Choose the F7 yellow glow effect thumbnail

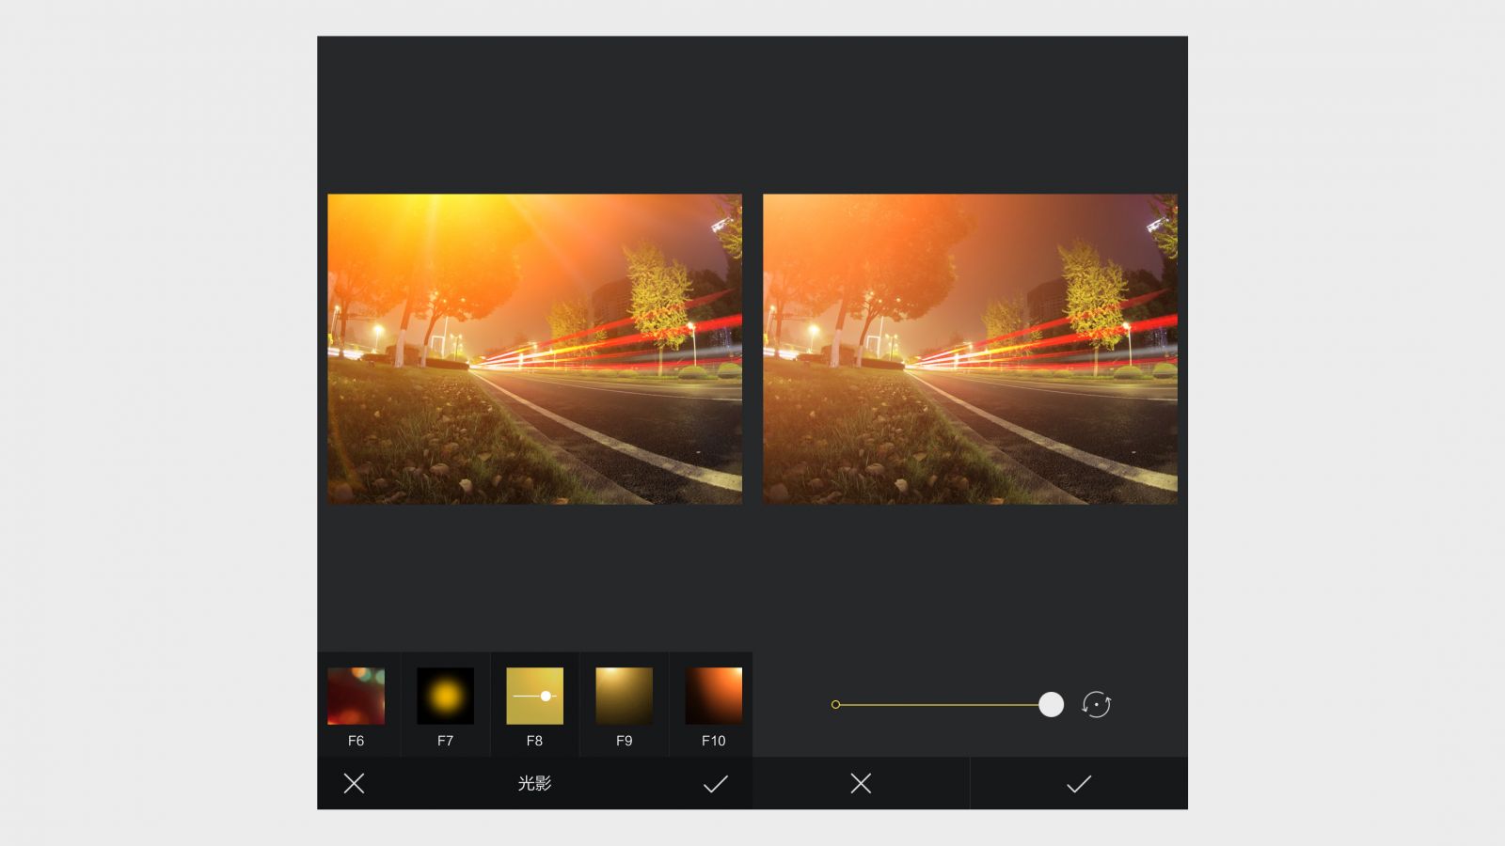coord(445,696)
